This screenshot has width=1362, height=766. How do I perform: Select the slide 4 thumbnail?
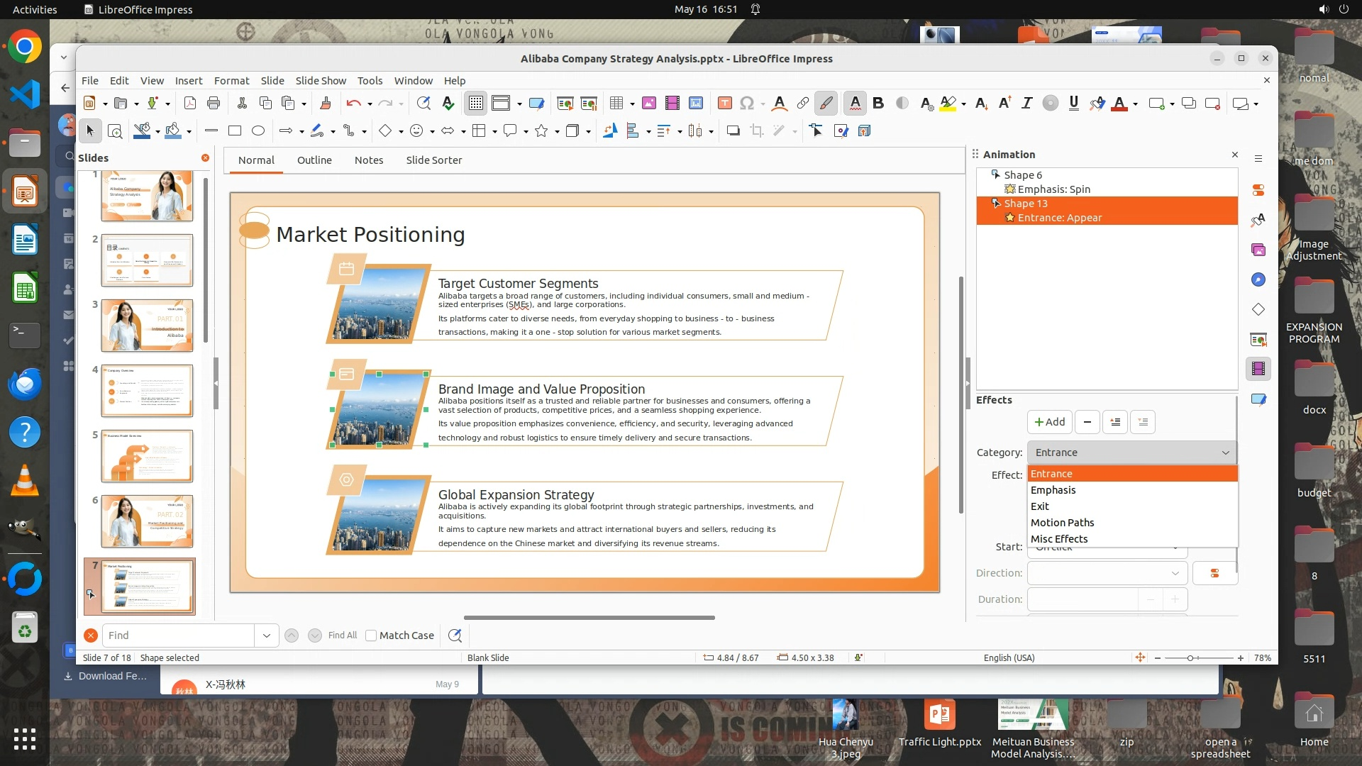point(147,391)
